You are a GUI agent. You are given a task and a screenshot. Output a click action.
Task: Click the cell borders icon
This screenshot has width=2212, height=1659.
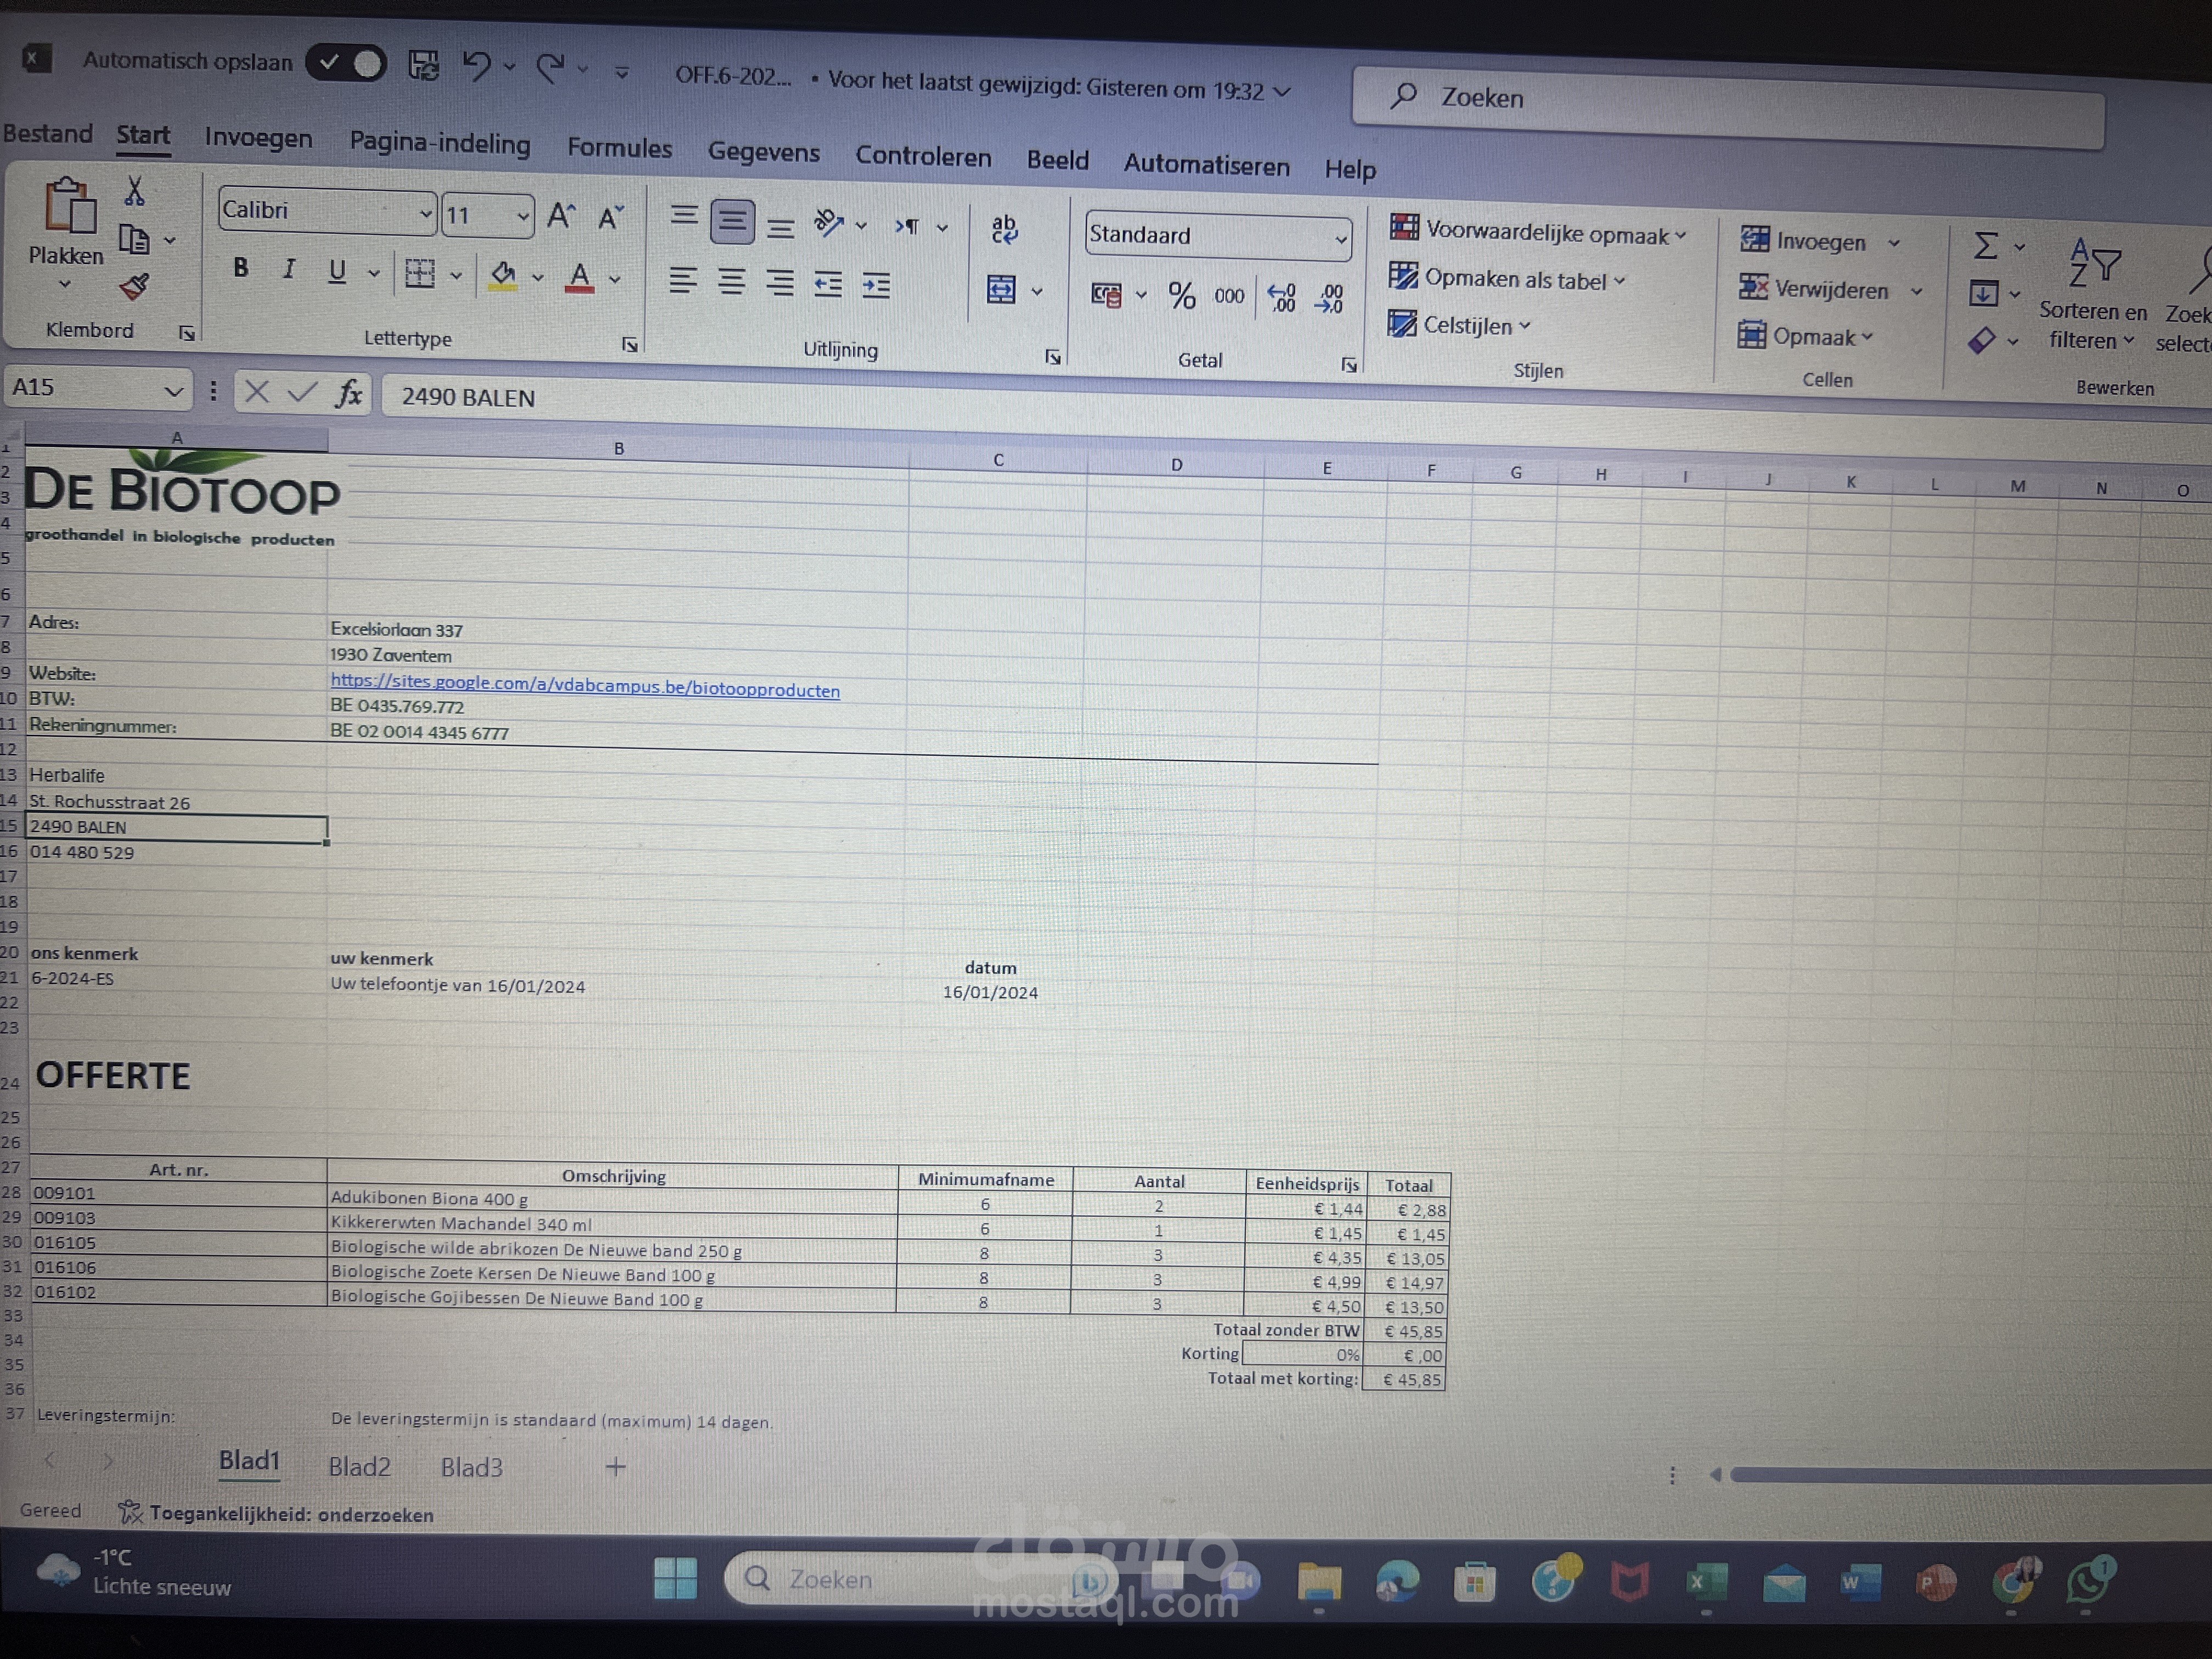point(420,273)
